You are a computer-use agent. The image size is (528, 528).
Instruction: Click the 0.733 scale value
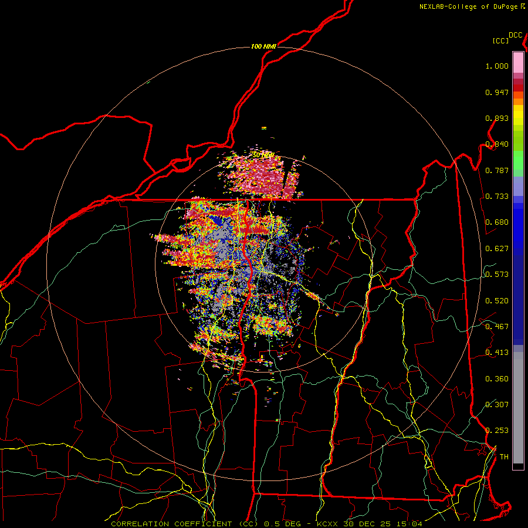[x=497, y=197]
